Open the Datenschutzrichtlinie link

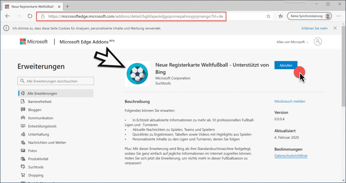tap(291, 156)
